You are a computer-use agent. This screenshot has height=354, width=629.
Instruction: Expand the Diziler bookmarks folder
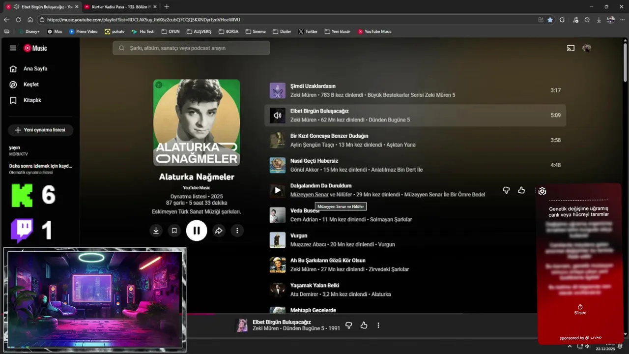click(x=283, y=31)
